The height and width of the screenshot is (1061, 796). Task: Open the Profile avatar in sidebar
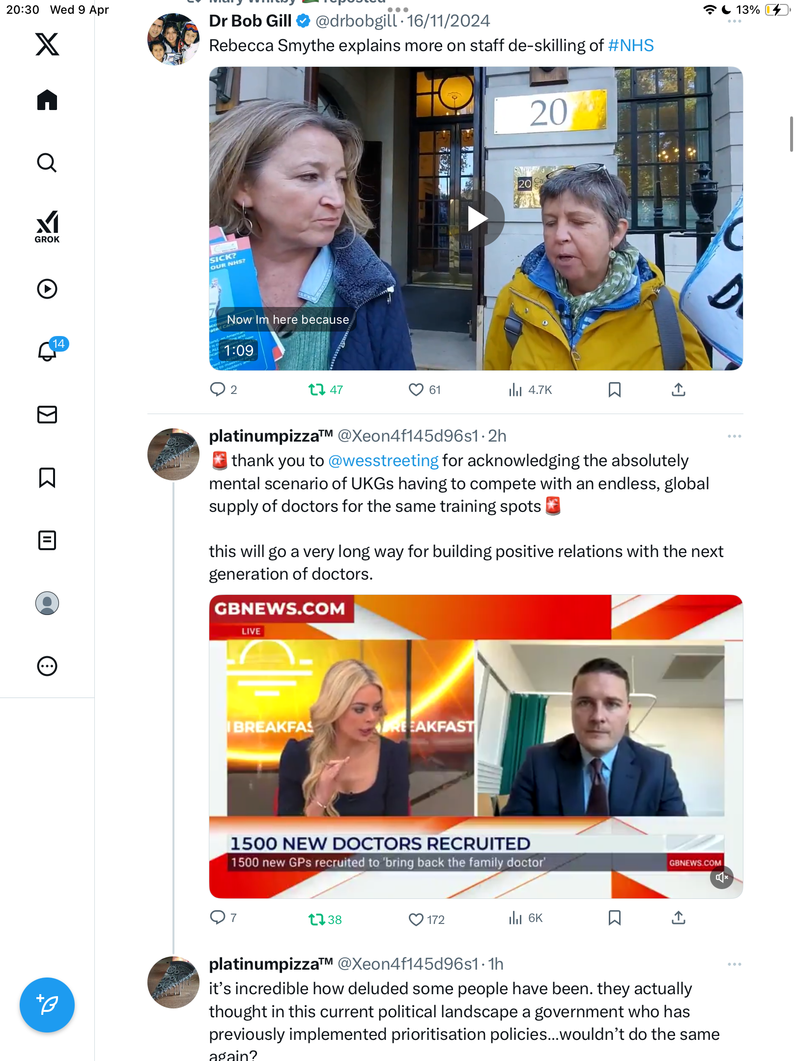[47, 603]
